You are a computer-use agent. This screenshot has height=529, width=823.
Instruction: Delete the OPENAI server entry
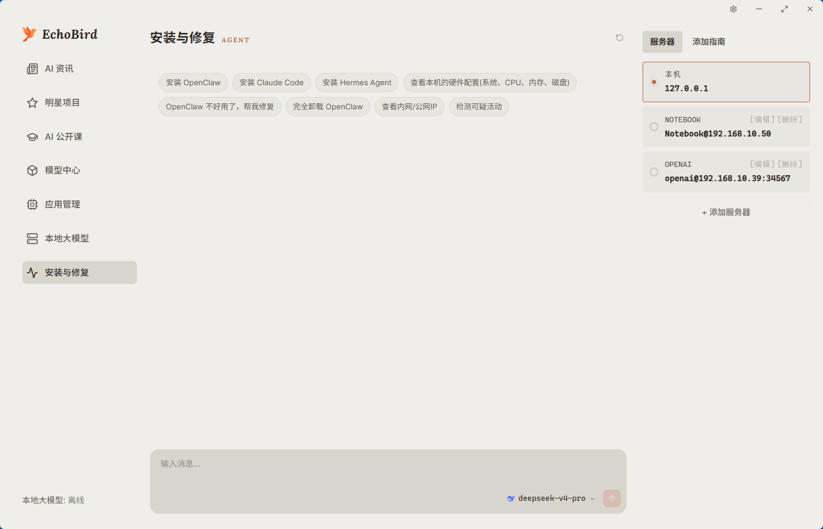(x=790, y=165)
